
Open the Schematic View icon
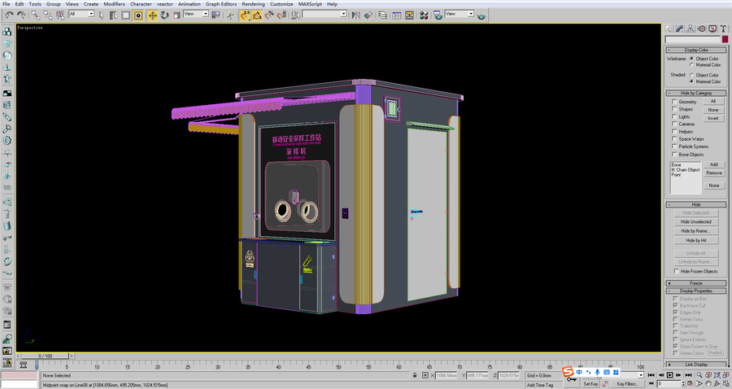(x=409, y=15)
